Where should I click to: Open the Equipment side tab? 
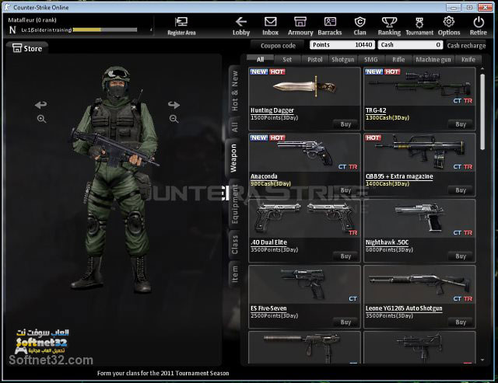coord(234,204)
